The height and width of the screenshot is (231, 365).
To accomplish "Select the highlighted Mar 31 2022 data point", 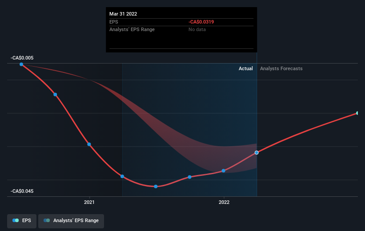I will [257, 153].
